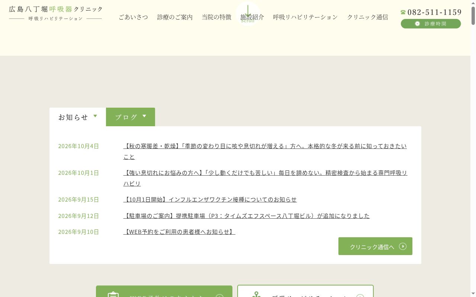Switch to the ブログ tab

[x=131, y=117]
